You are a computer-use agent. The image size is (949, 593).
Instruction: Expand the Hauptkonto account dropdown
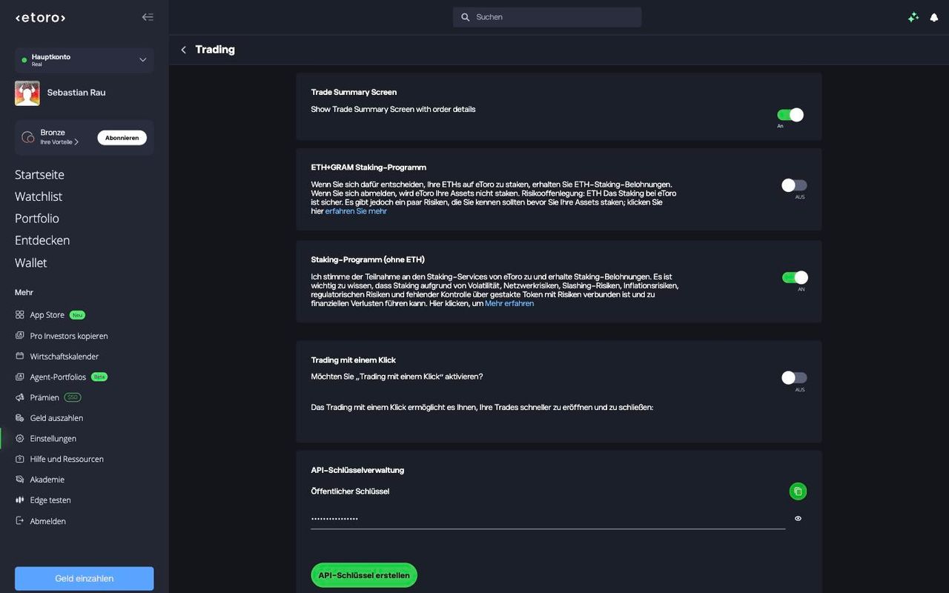[x=85, y=60]
